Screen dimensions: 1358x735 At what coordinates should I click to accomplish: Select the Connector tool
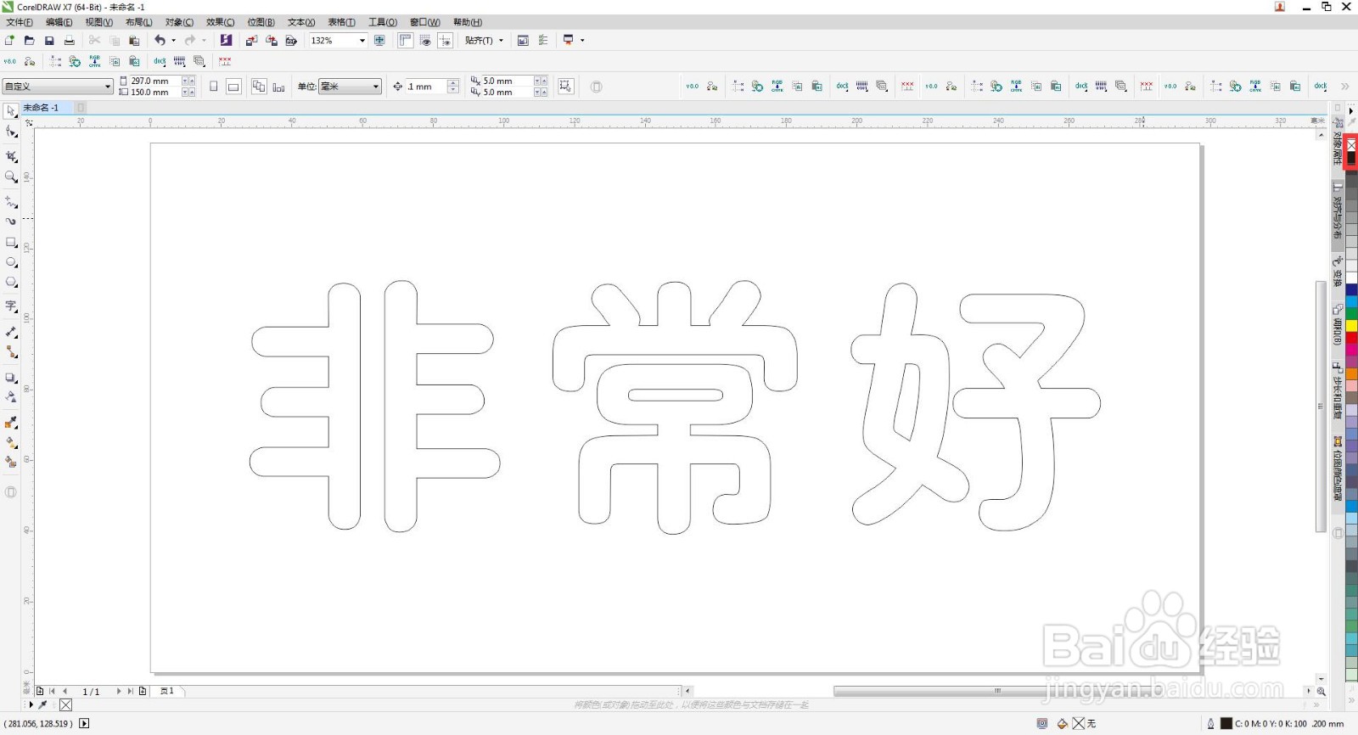[x=11, y=351]
